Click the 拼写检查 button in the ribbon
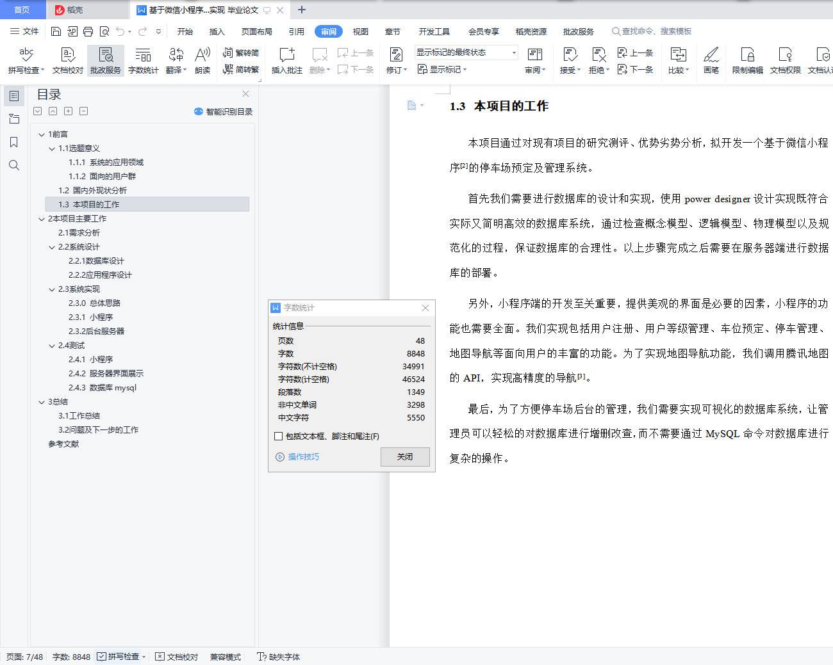 [x=26, y=61]
